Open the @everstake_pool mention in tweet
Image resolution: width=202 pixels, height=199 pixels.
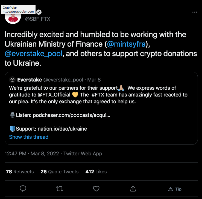click(x=34, y=54)
